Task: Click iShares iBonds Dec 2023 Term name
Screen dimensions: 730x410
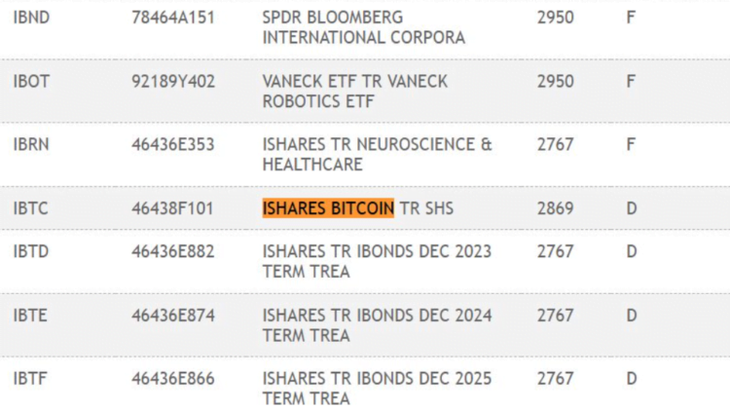Action: (x=377, y=261)
